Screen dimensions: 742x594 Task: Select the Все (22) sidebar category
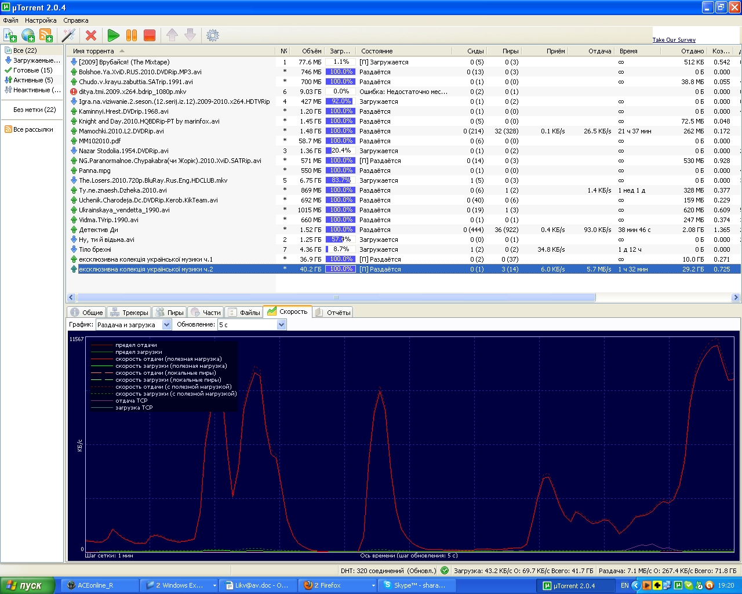(25, 50)
